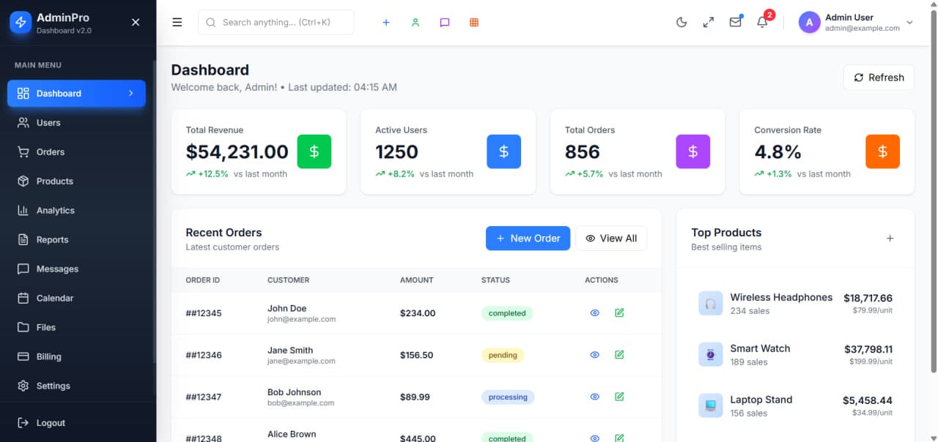This screenshot has width=938, height=442.
Task: Click the Messages sidebar icon
Action: pos(23,269)
